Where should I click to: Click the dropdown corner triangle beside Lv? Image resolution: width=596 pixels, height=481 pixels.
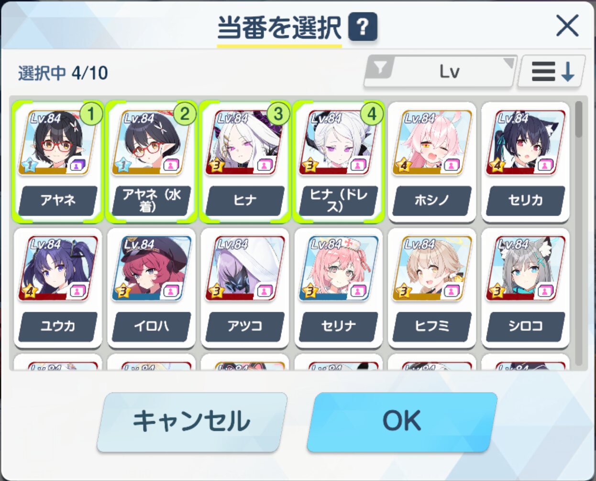coord(508,63)
